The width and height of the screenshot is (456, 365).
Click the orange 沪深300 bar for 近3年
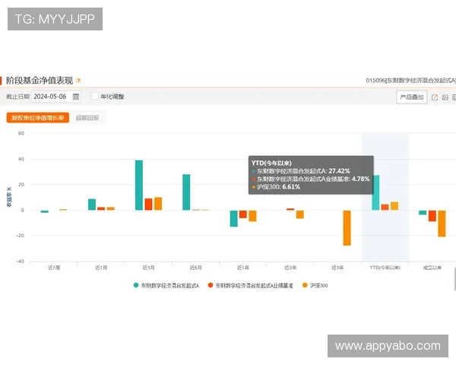point(347,228)
